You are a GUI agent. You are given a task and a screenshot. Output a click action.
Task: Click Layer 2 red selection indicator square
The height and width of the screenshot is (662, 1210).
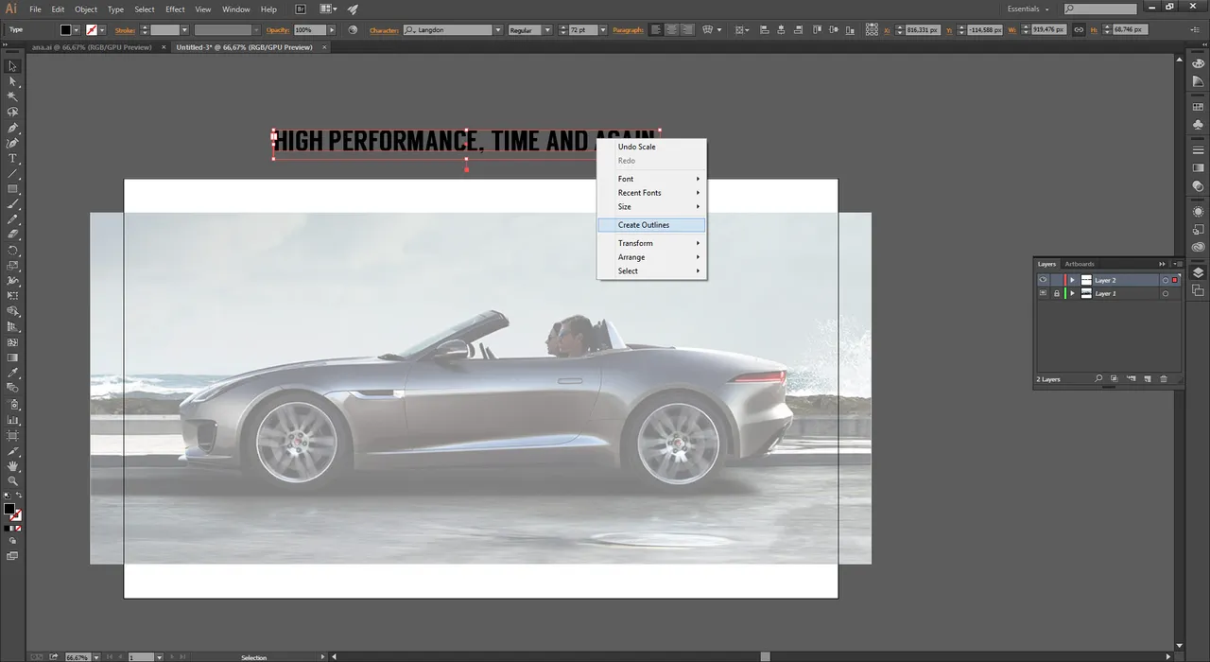(1175, 280)
